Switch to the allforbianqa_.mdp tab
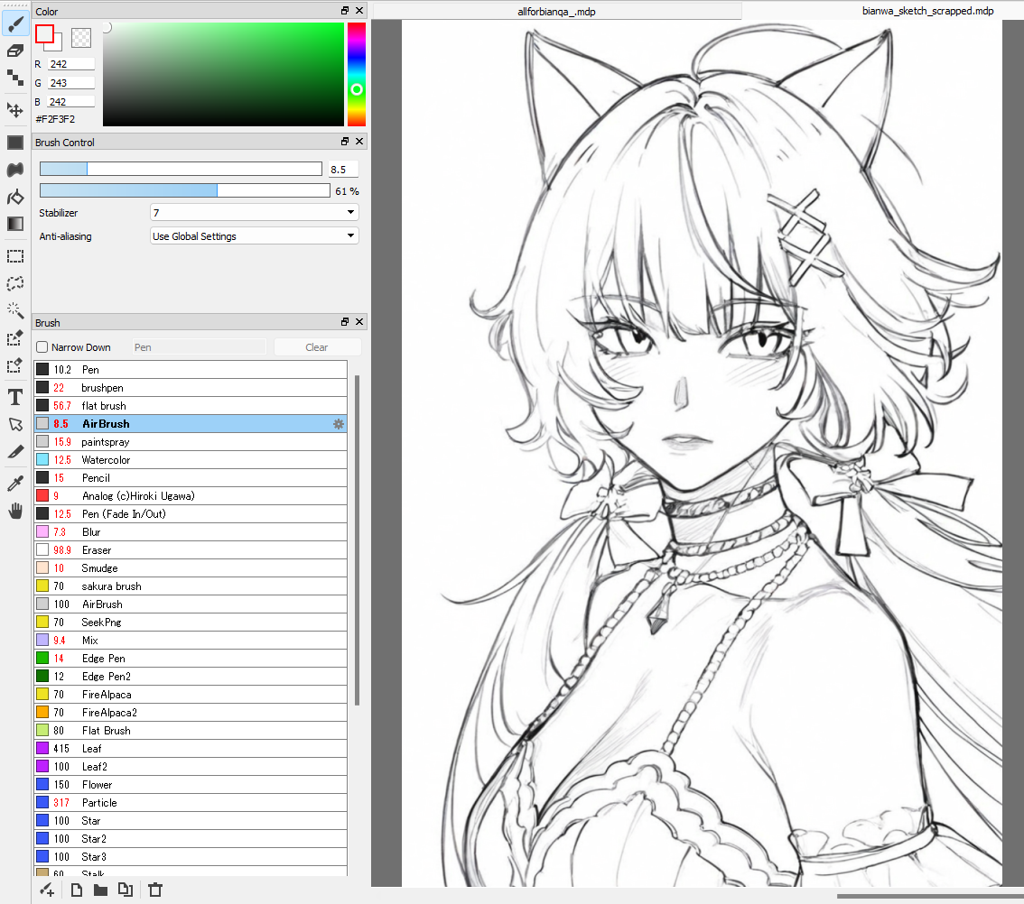This screenshot has height=904, width=1024. 556,11
